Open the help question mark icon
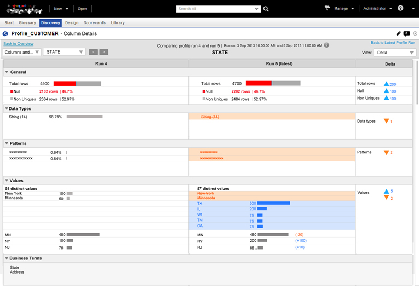The image size is (419, 289). (400, 8)
